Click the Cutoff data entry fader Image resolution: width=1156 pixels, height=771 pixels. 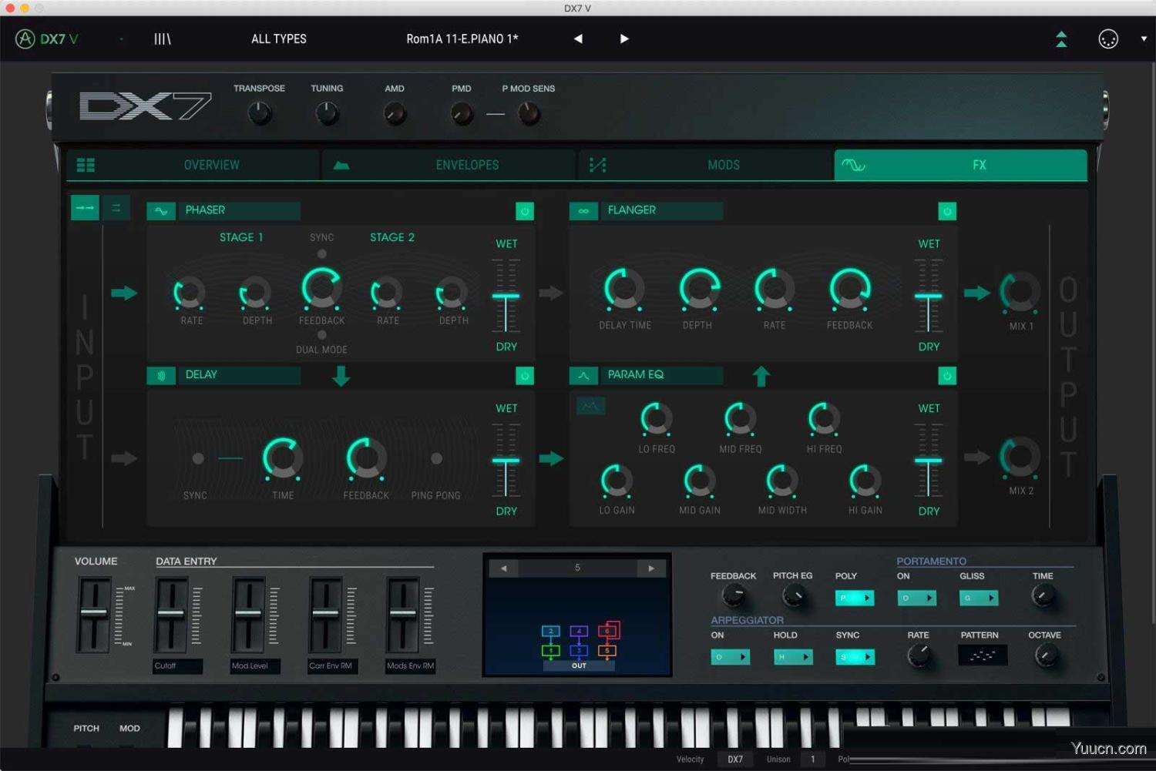(x=171, y=613)
